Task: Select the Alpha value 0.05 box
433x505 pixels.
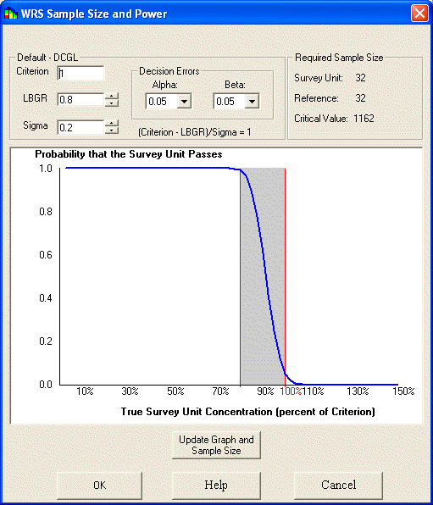Action: point(162,102)
